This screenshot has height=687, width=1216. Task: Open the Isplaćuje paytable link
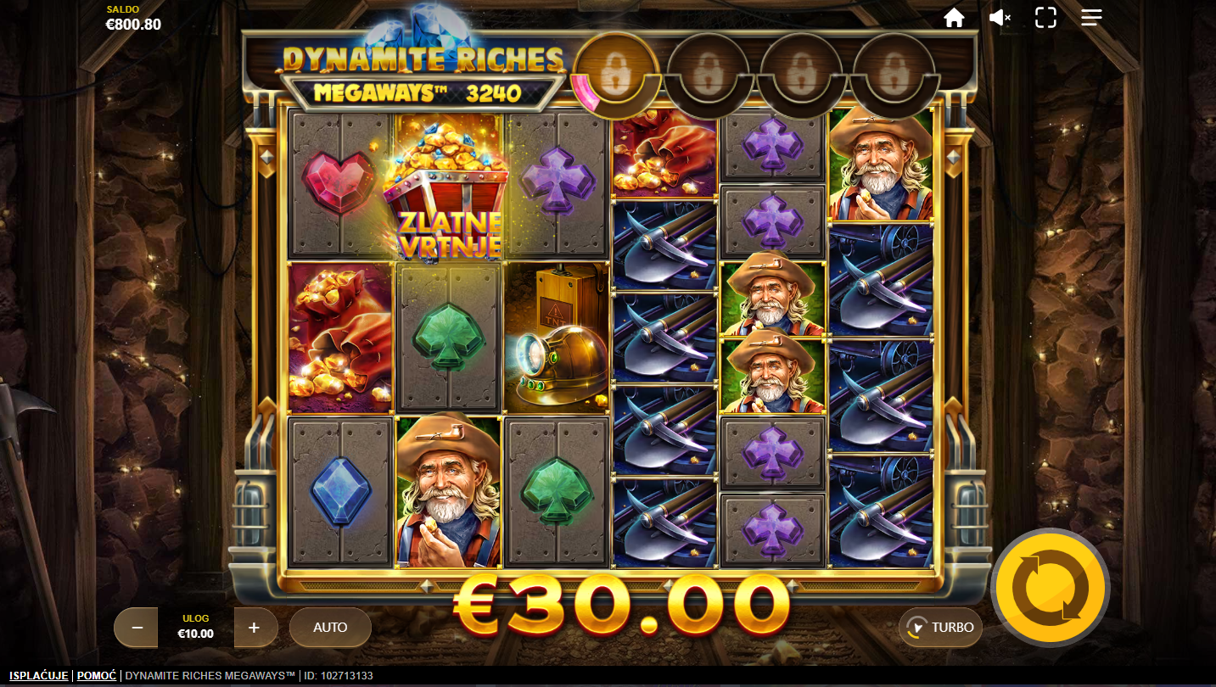pyautogui.click(x=39, y=676)
